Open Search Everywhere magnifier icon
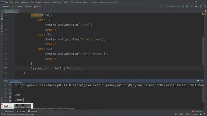The image size is (207, 116). pos(205,6)
